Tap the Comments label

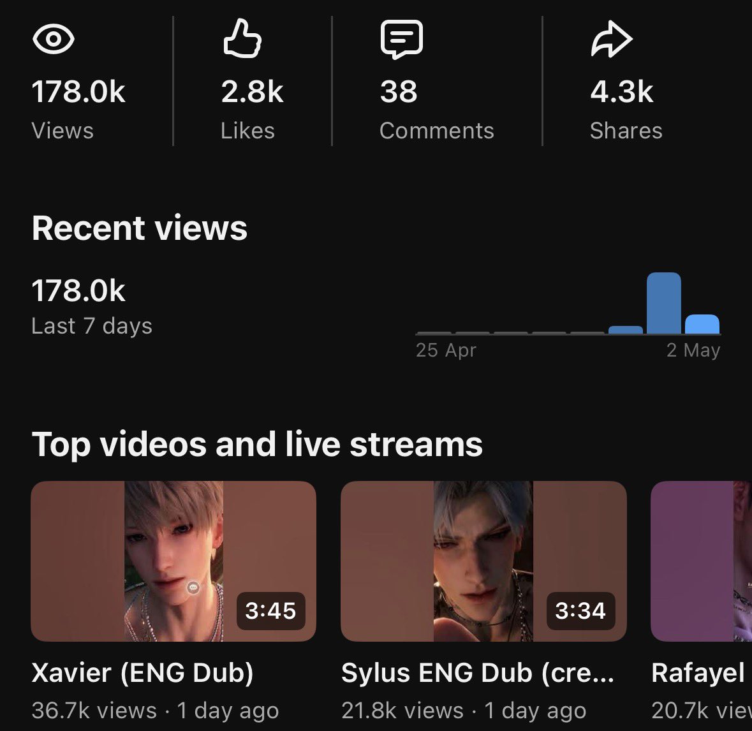(436, 131)
